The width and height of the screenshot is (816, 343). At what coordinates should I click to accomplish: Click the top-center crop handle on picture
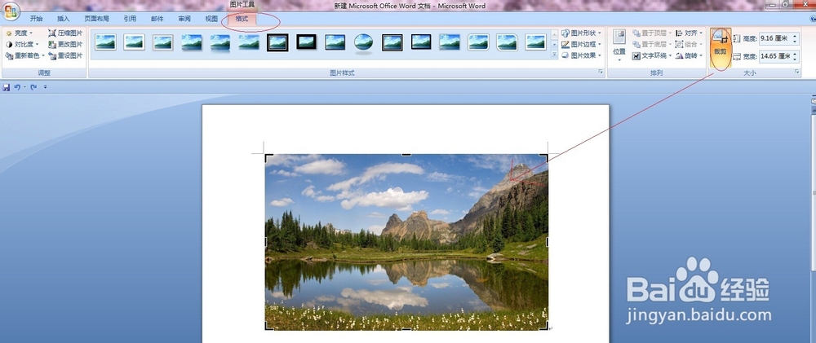[406, 154]
